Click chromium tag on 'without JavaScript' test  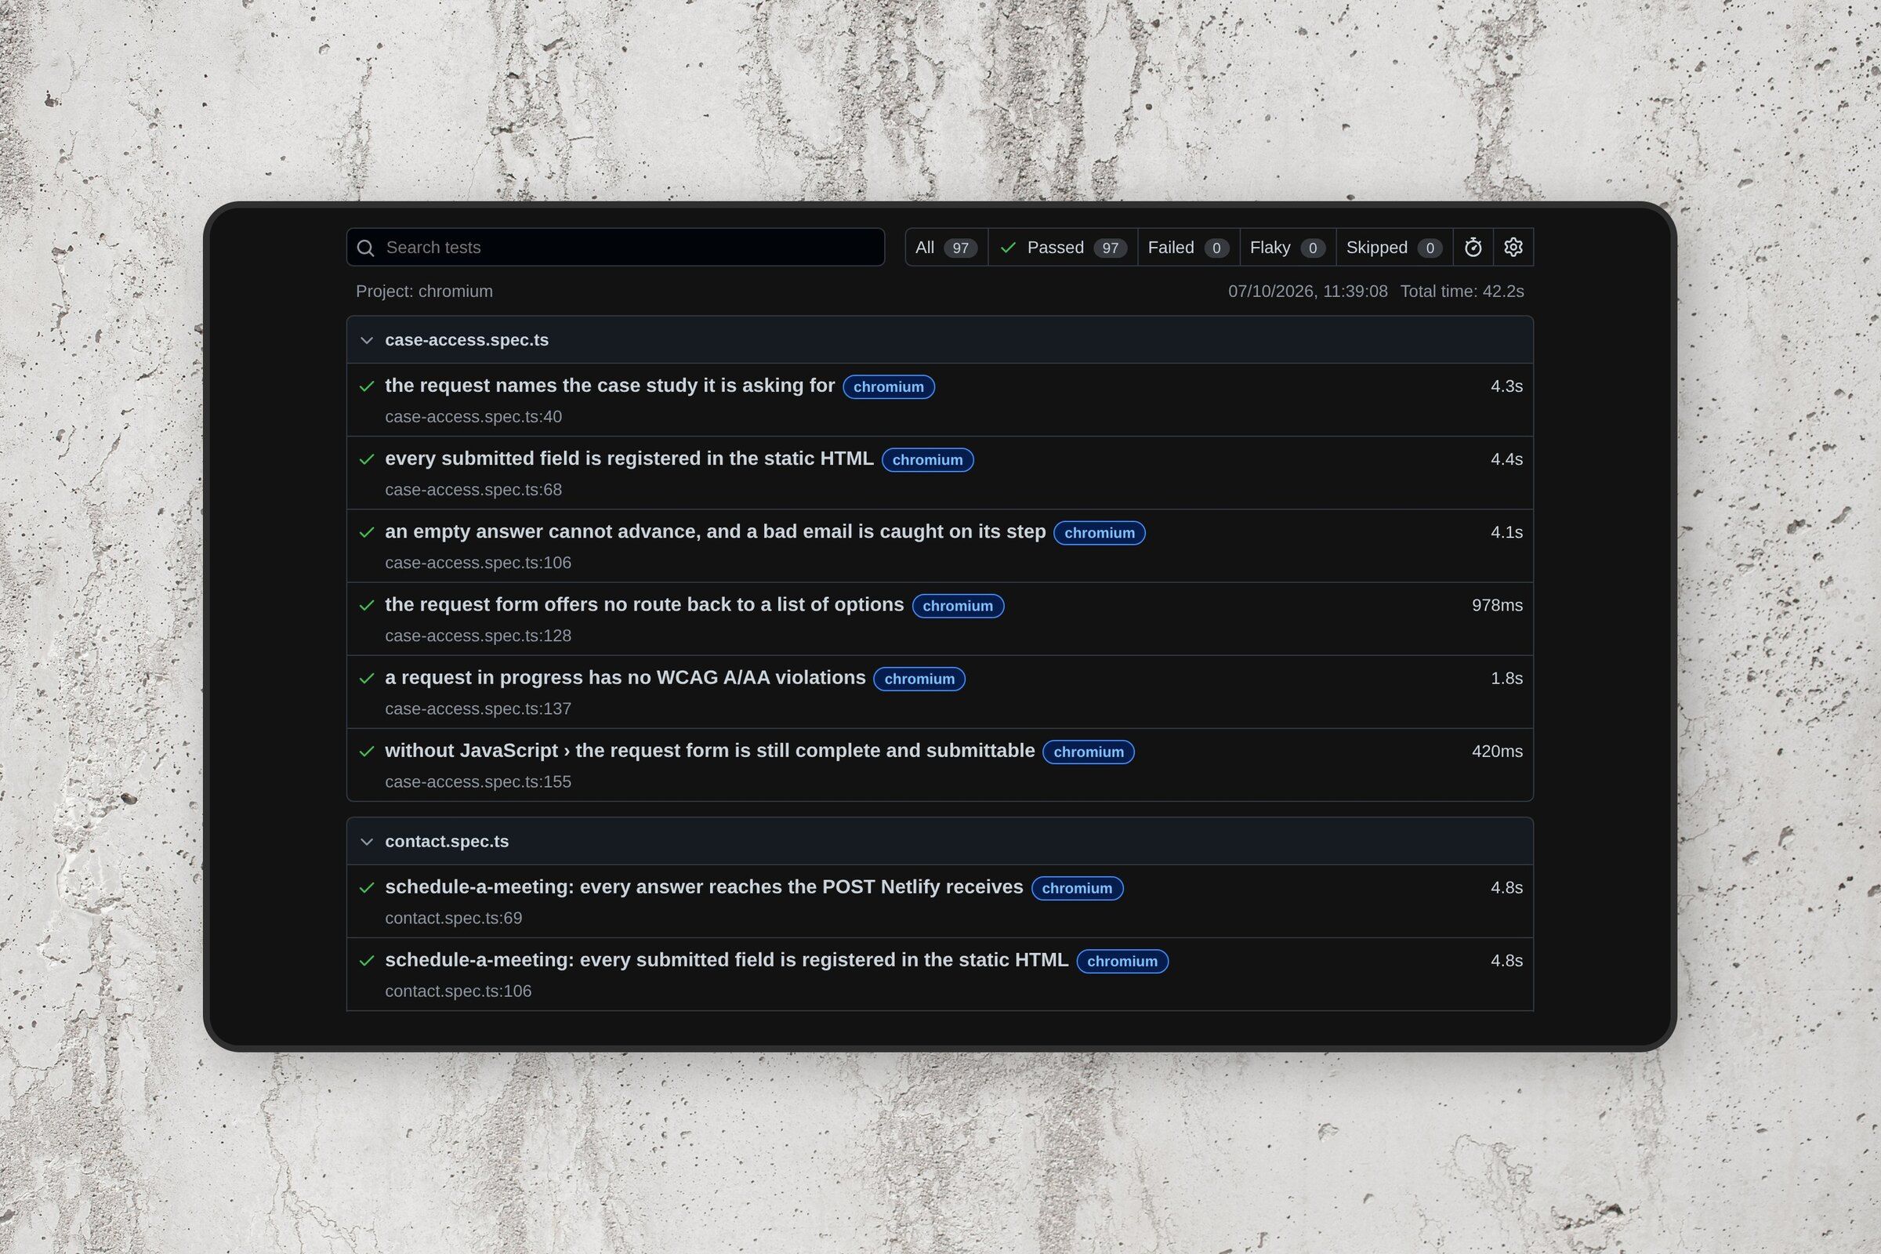pyautogui.click(x=1089, y=752)
